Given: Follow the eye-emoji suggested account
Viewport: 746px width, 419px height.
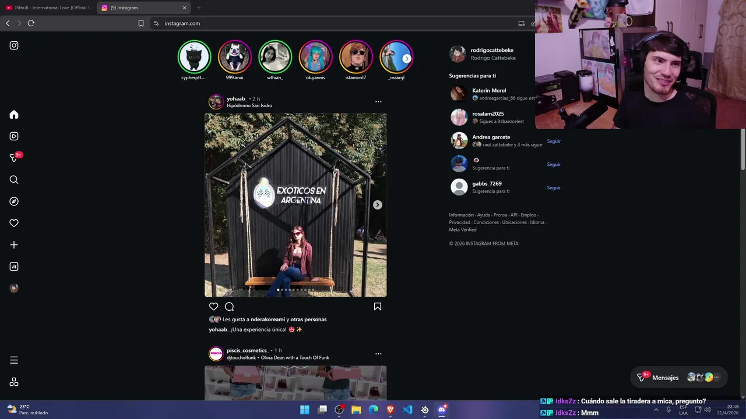Looking at the screenshot, I should pos(554,164).
